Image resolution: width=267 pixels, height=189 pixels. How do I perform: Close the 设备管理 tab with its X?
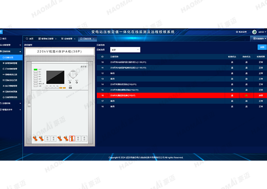pos(74,38)
